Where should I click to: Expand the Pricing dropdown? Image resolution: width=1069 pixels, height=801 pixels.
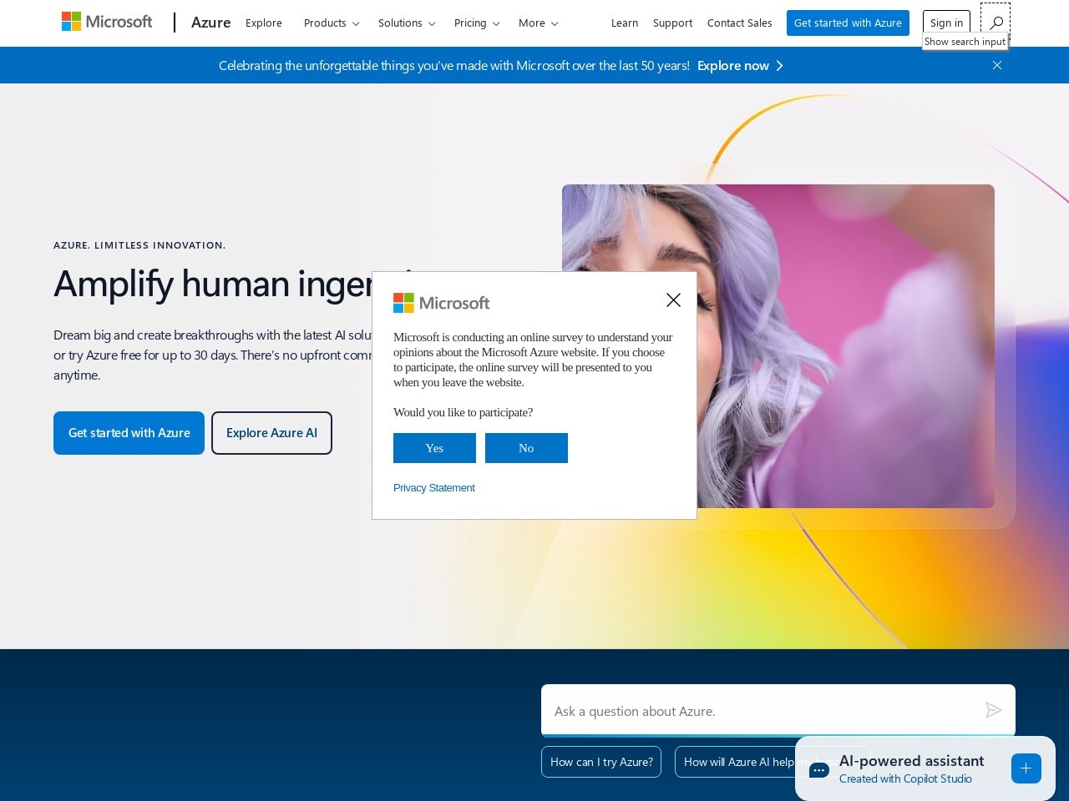click(x=476, y=23)
